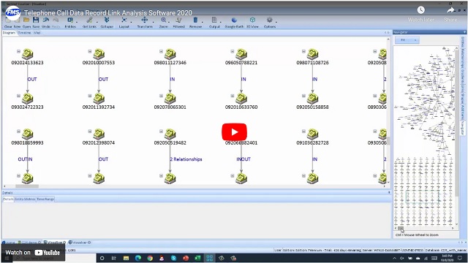Select the Navigator vertical side tab
This screenshot has width=468, height=263.
[x=462, y=128]
